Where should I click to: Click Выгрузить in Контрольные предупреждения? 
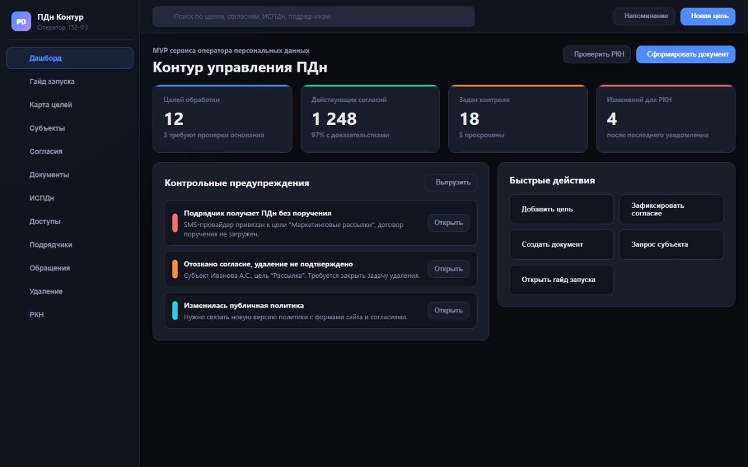tap(451, 183)
